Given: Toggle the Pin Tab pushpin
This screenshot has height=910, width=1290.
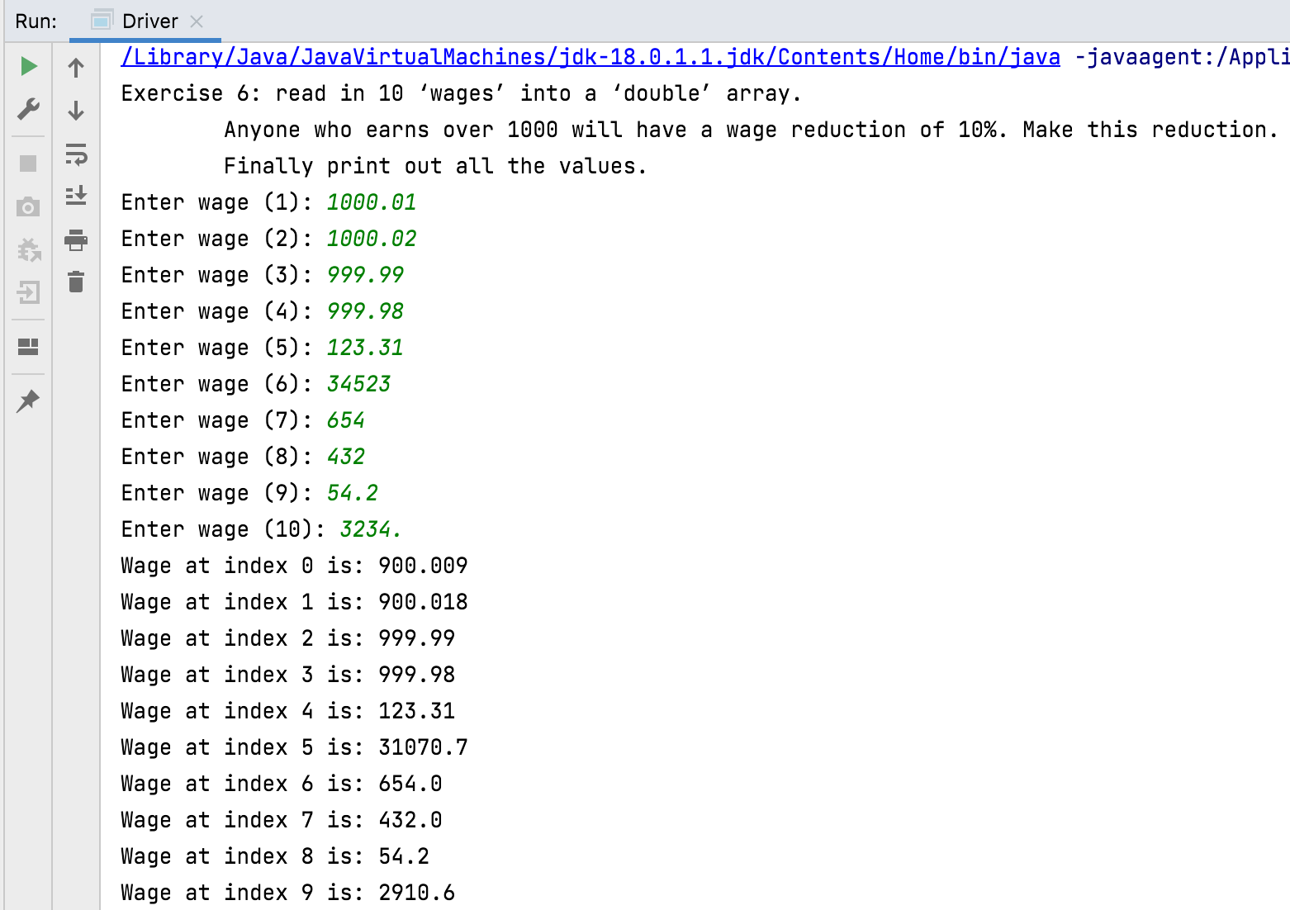Looking at the screenshot, I should click(28, 401).
